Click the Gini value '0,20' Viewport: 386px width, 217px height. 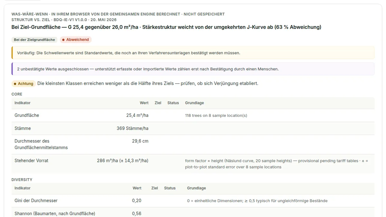pos(137,201)
